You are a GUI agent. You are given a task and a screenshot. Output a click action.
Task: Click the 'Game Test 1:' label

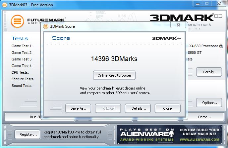[22, 46]
